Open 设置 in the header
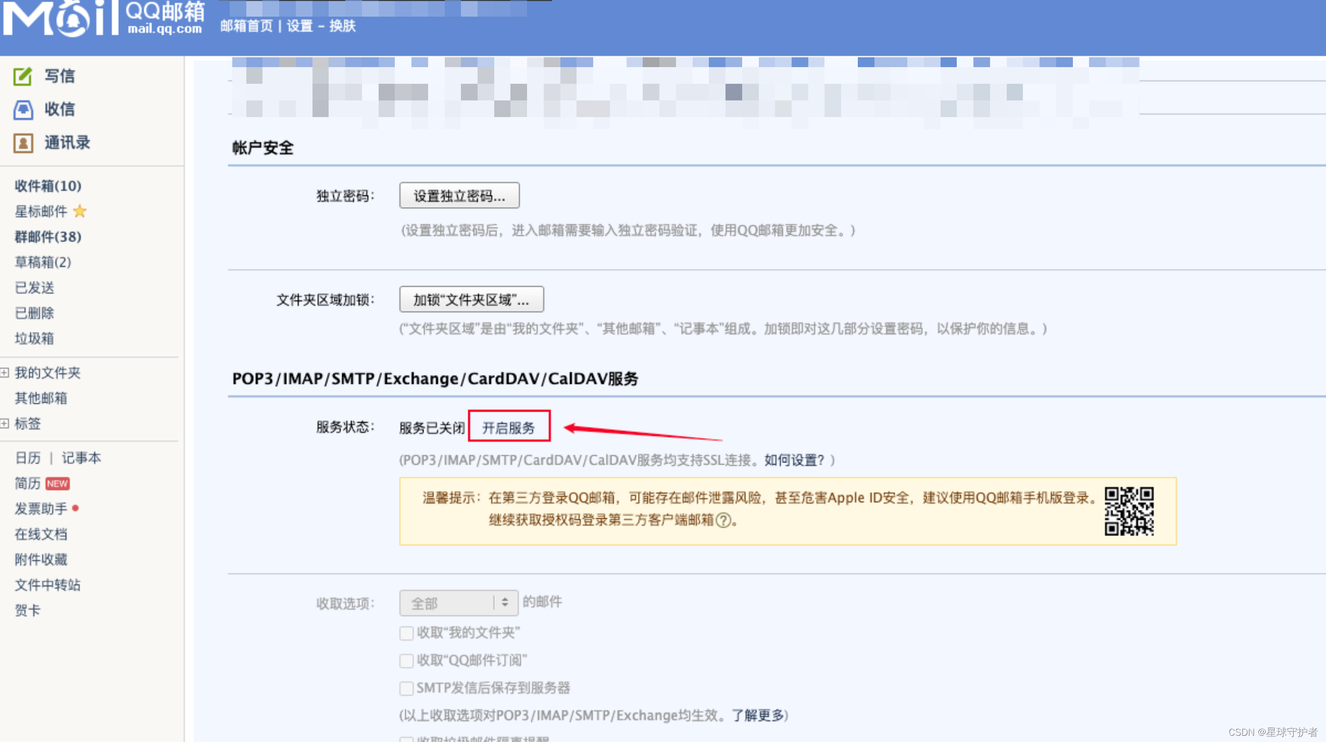Viewport: 1326px width, 742px height. (x=300, y=26)
